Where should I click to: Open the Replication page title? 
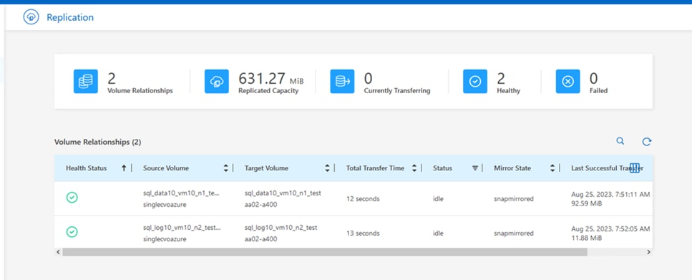tap(70, 18)
